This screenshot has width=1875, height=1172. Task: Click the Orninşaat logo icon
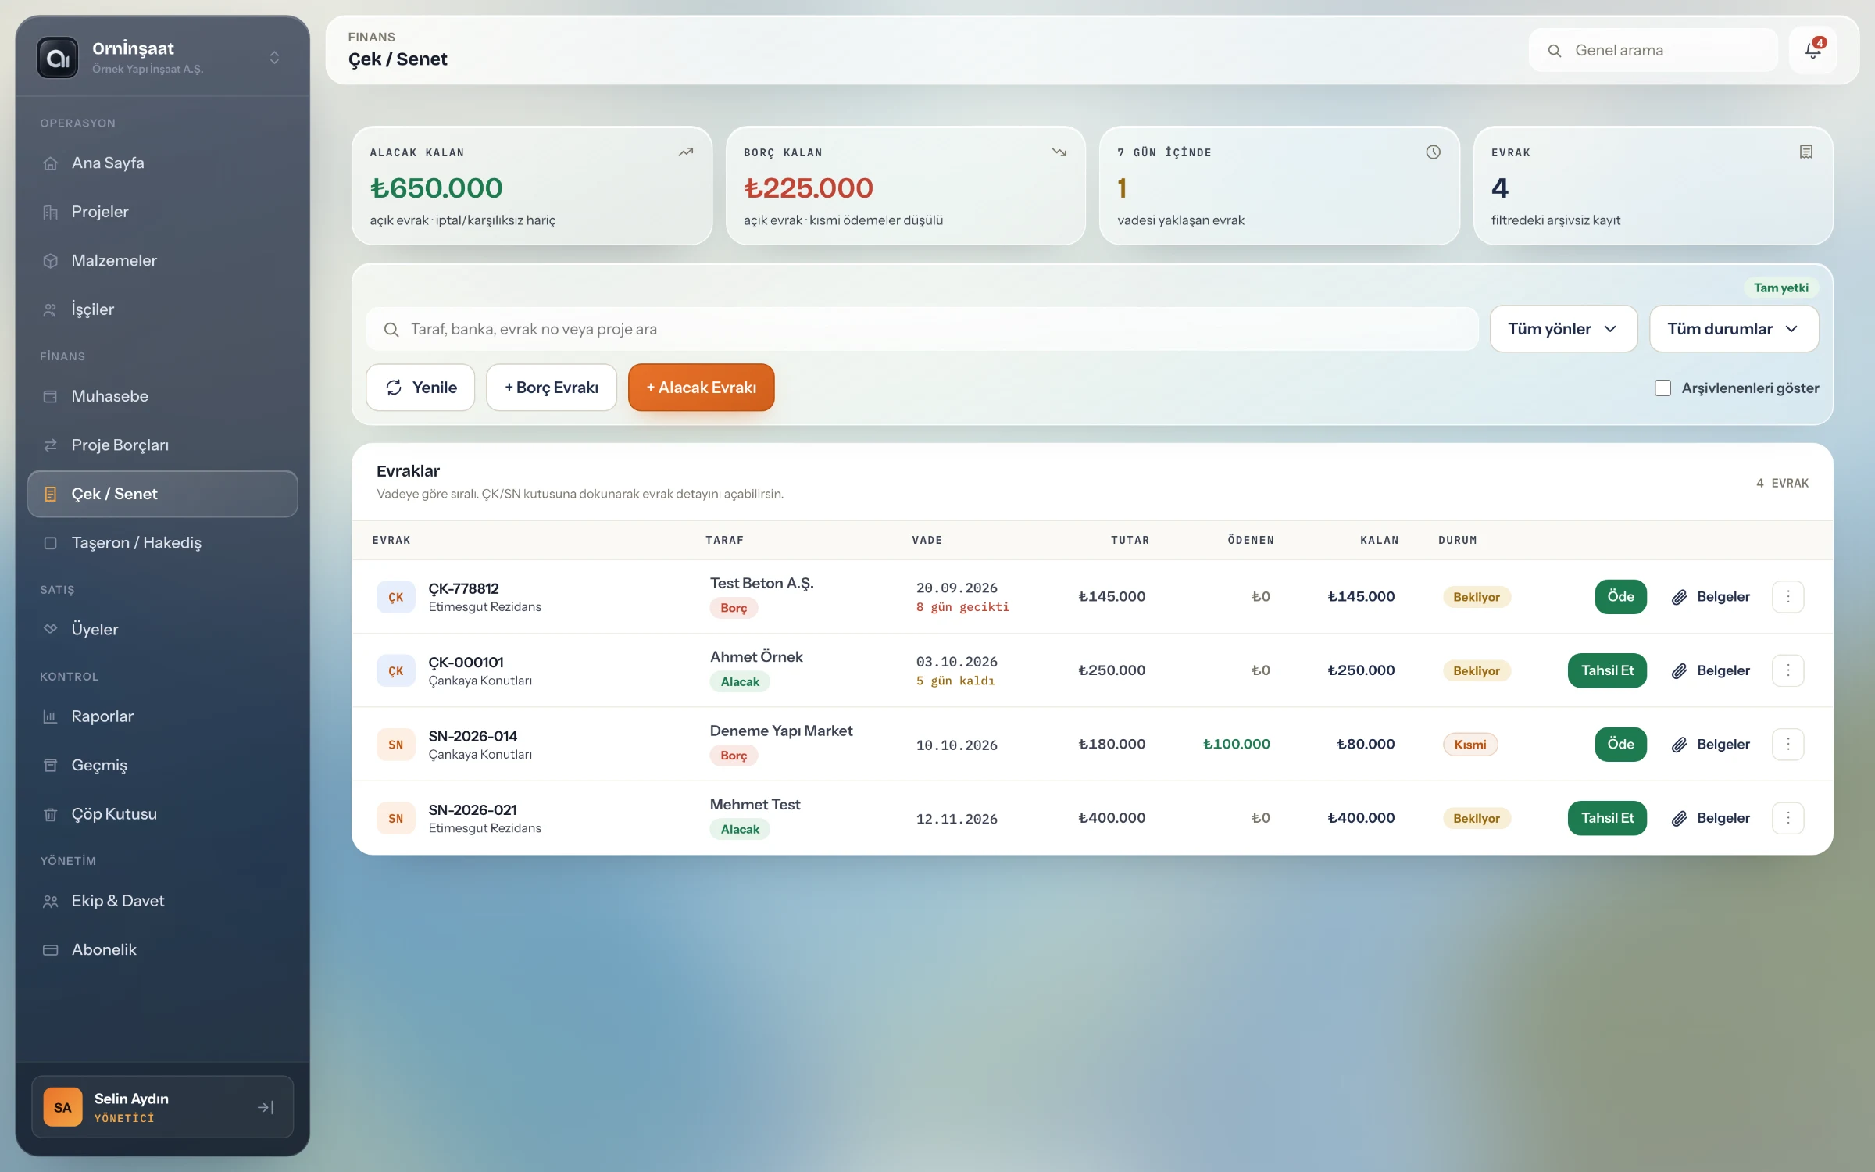tap(58, 58)
